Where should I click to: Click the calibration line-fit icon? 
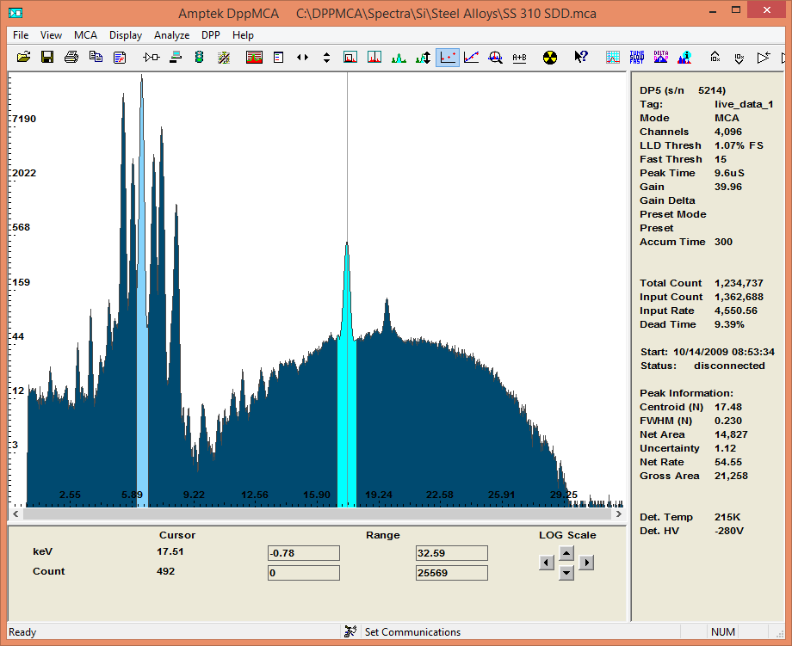pos(471,57)
